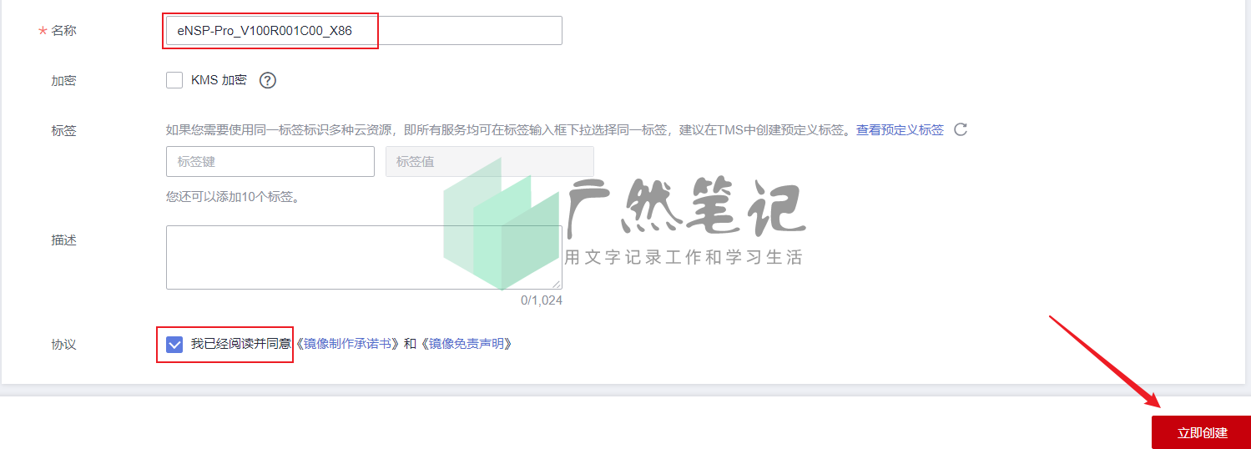Click the 立即创建 button
The width and height of the screenshot is (1251, 449).
tap(1202, 432)
